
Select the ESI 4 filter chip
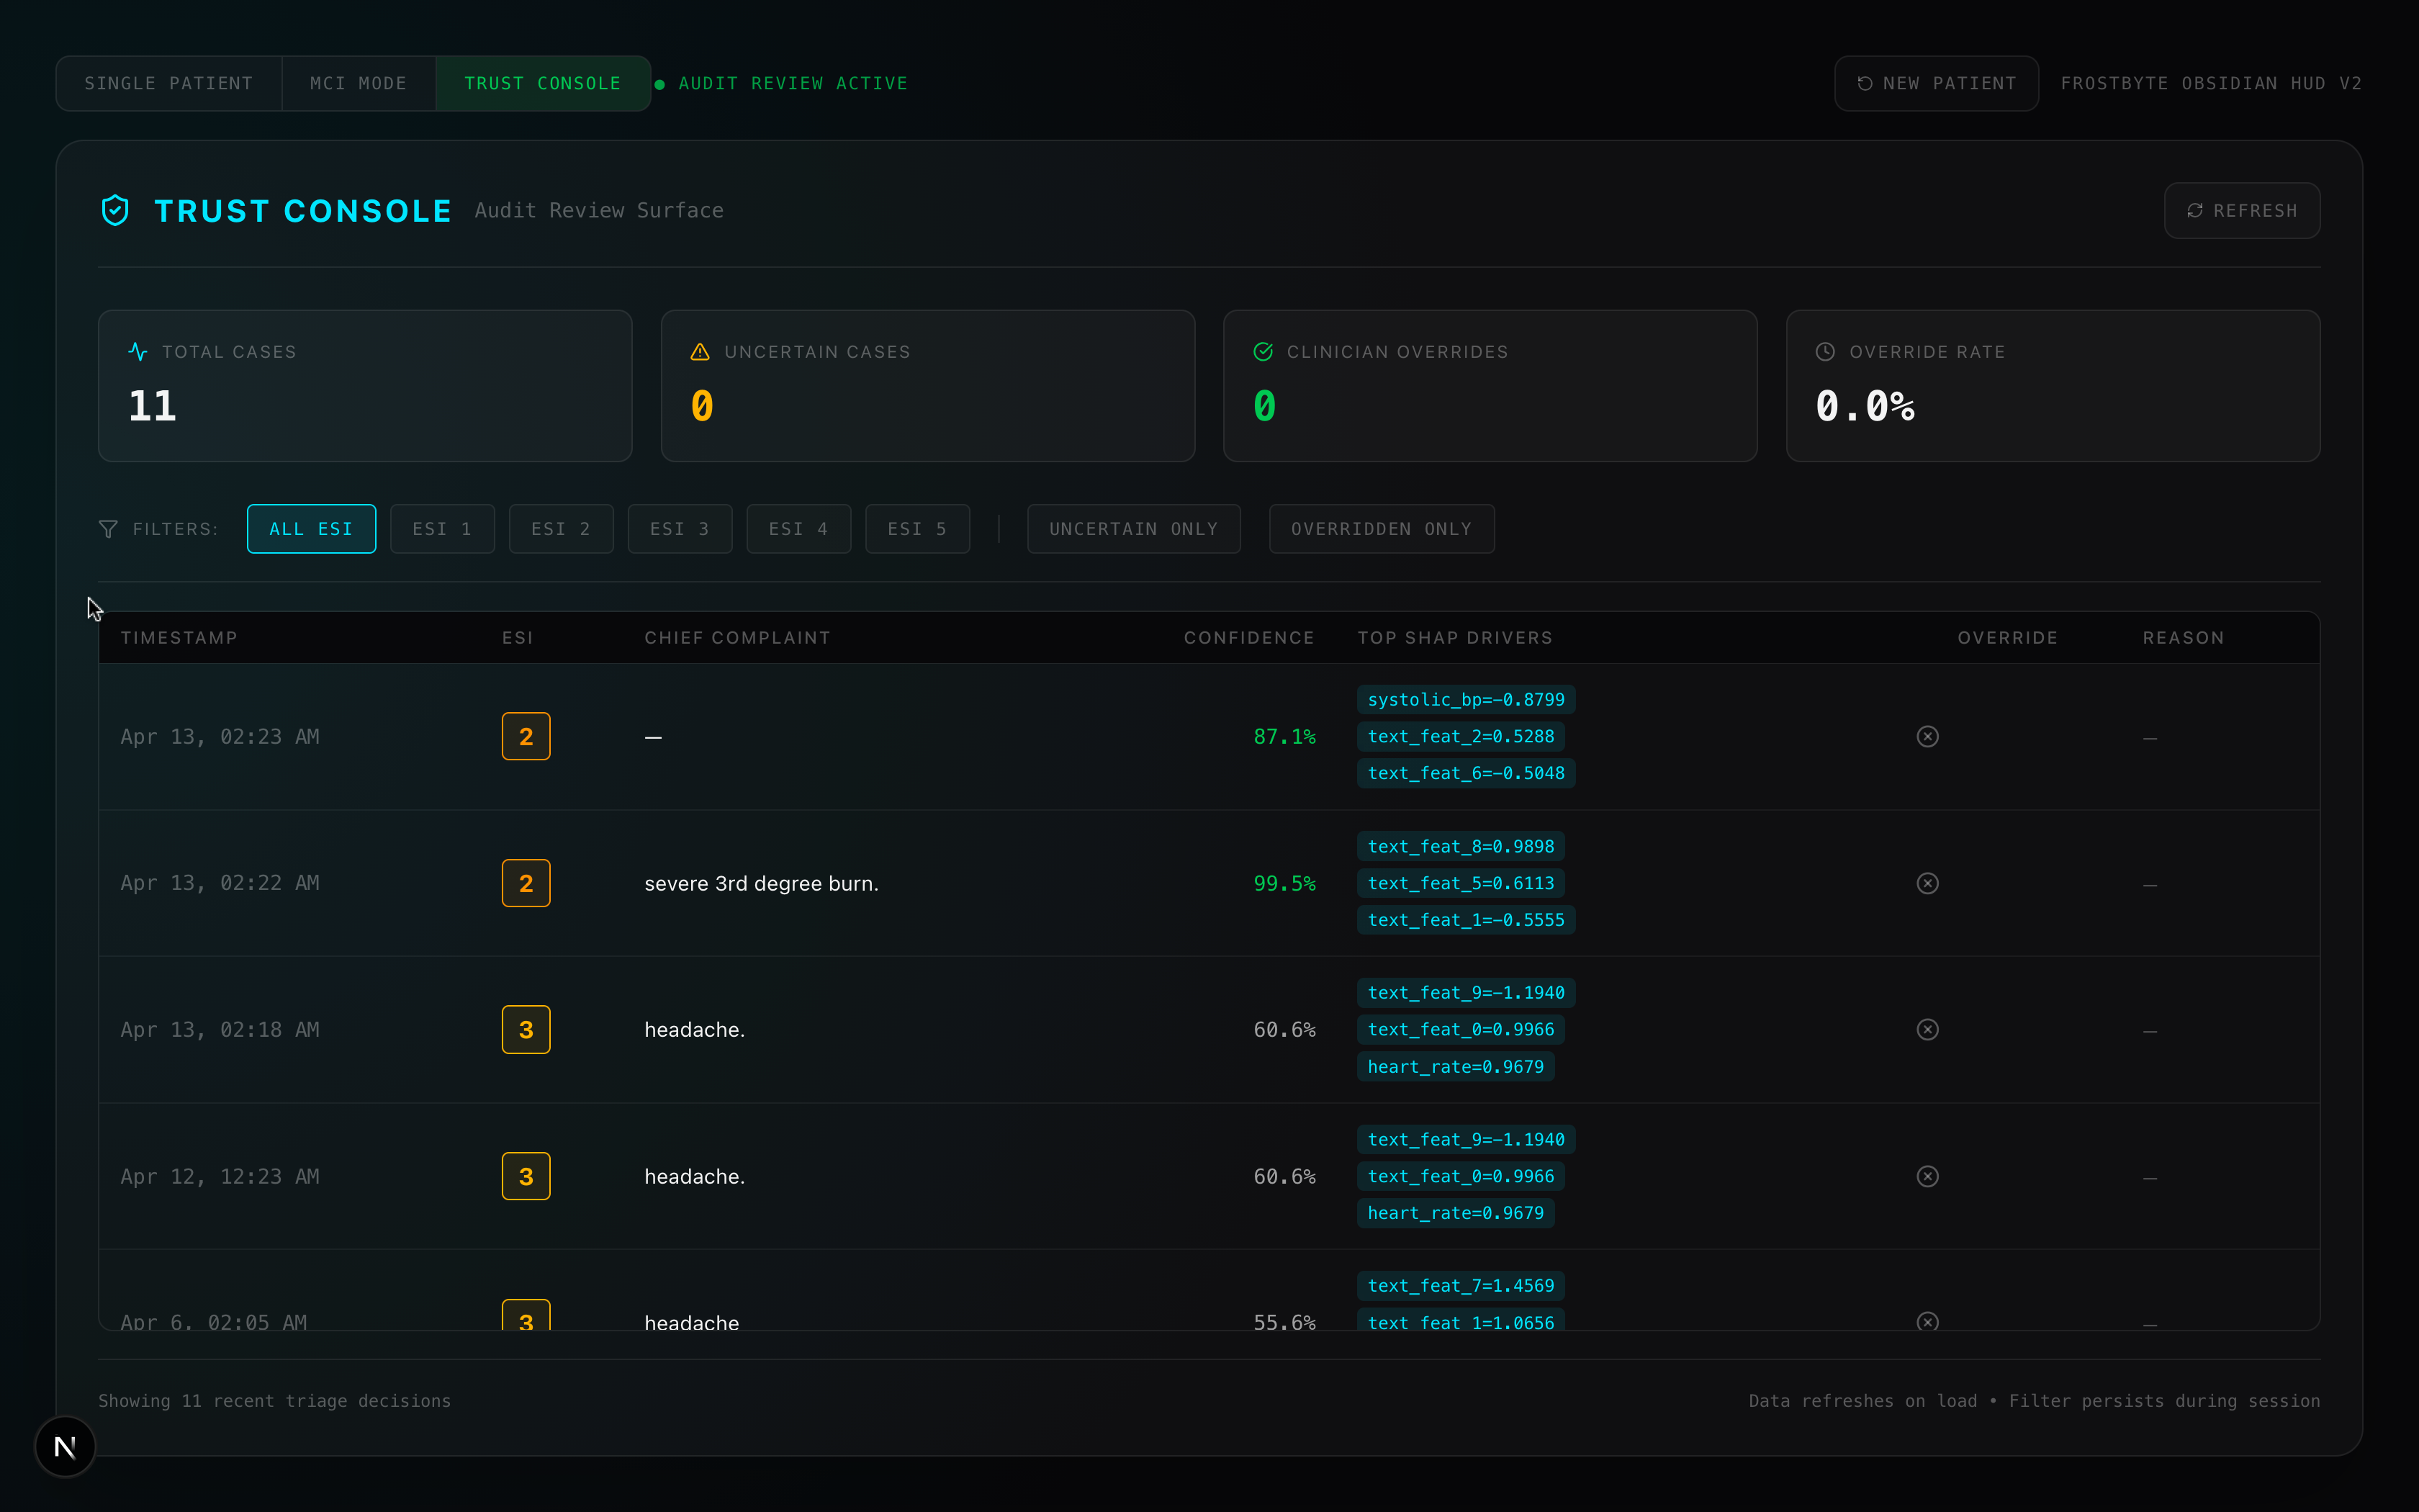coord(798,529)
